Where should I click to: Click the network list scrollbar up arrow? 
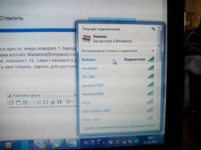pyautogui.click(x=160, y=28)
